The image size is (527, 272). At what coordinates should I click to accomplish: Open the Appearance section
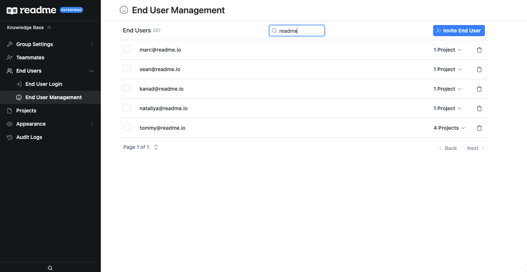coord(31,124)
